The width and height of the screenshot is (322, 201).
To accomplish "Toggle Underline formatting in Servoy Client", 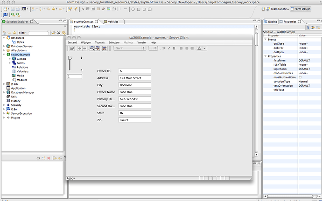I will tap(174, 48).
